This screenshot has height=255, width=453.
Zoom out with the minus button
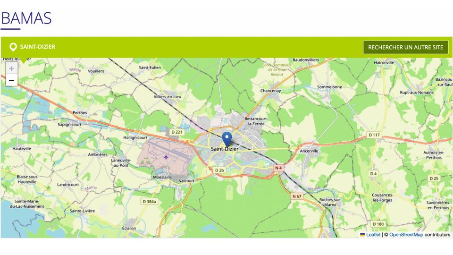pos(11,80)
